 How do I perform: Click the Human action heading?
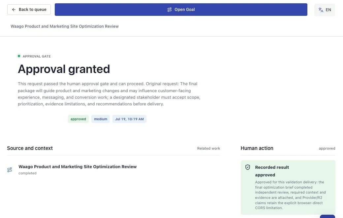coord(257,148)
